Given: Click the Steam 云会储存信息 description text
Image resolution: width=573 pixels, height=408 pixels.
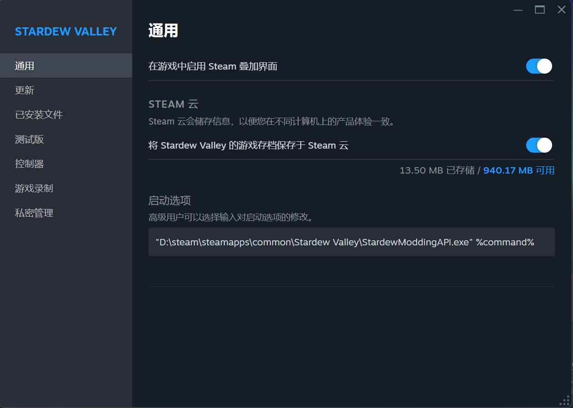Looking at the screenshot, I should pyautogui.click(x=272, y=122).
